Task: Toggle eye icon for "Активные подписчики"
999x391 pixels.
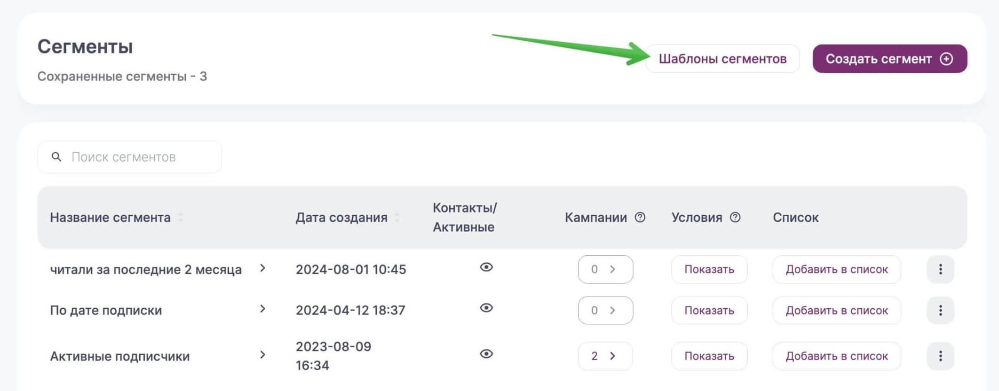Action: [x=486, y=354]
